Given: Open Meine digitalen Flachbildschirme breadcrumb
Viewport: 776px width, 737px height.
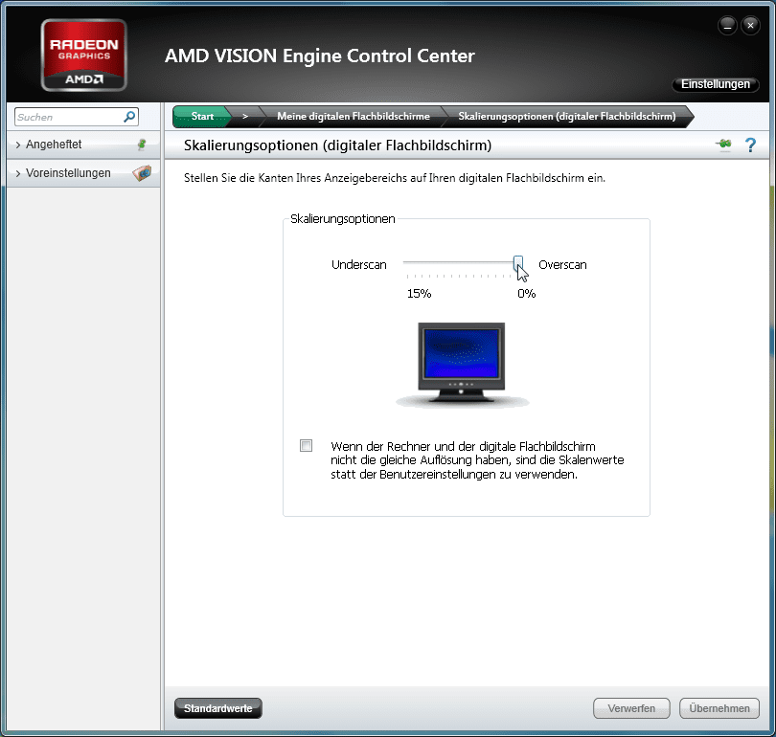Looking at the screenshot, I should (354, 116).
